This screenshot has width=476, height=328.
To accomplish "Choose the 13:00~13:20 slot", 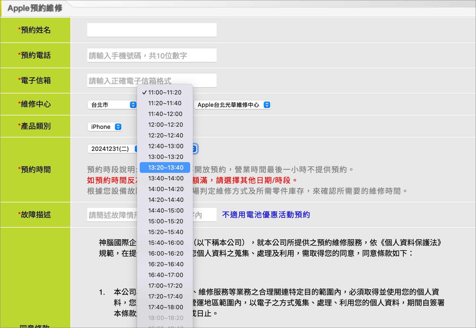I will tap(165, 157).
